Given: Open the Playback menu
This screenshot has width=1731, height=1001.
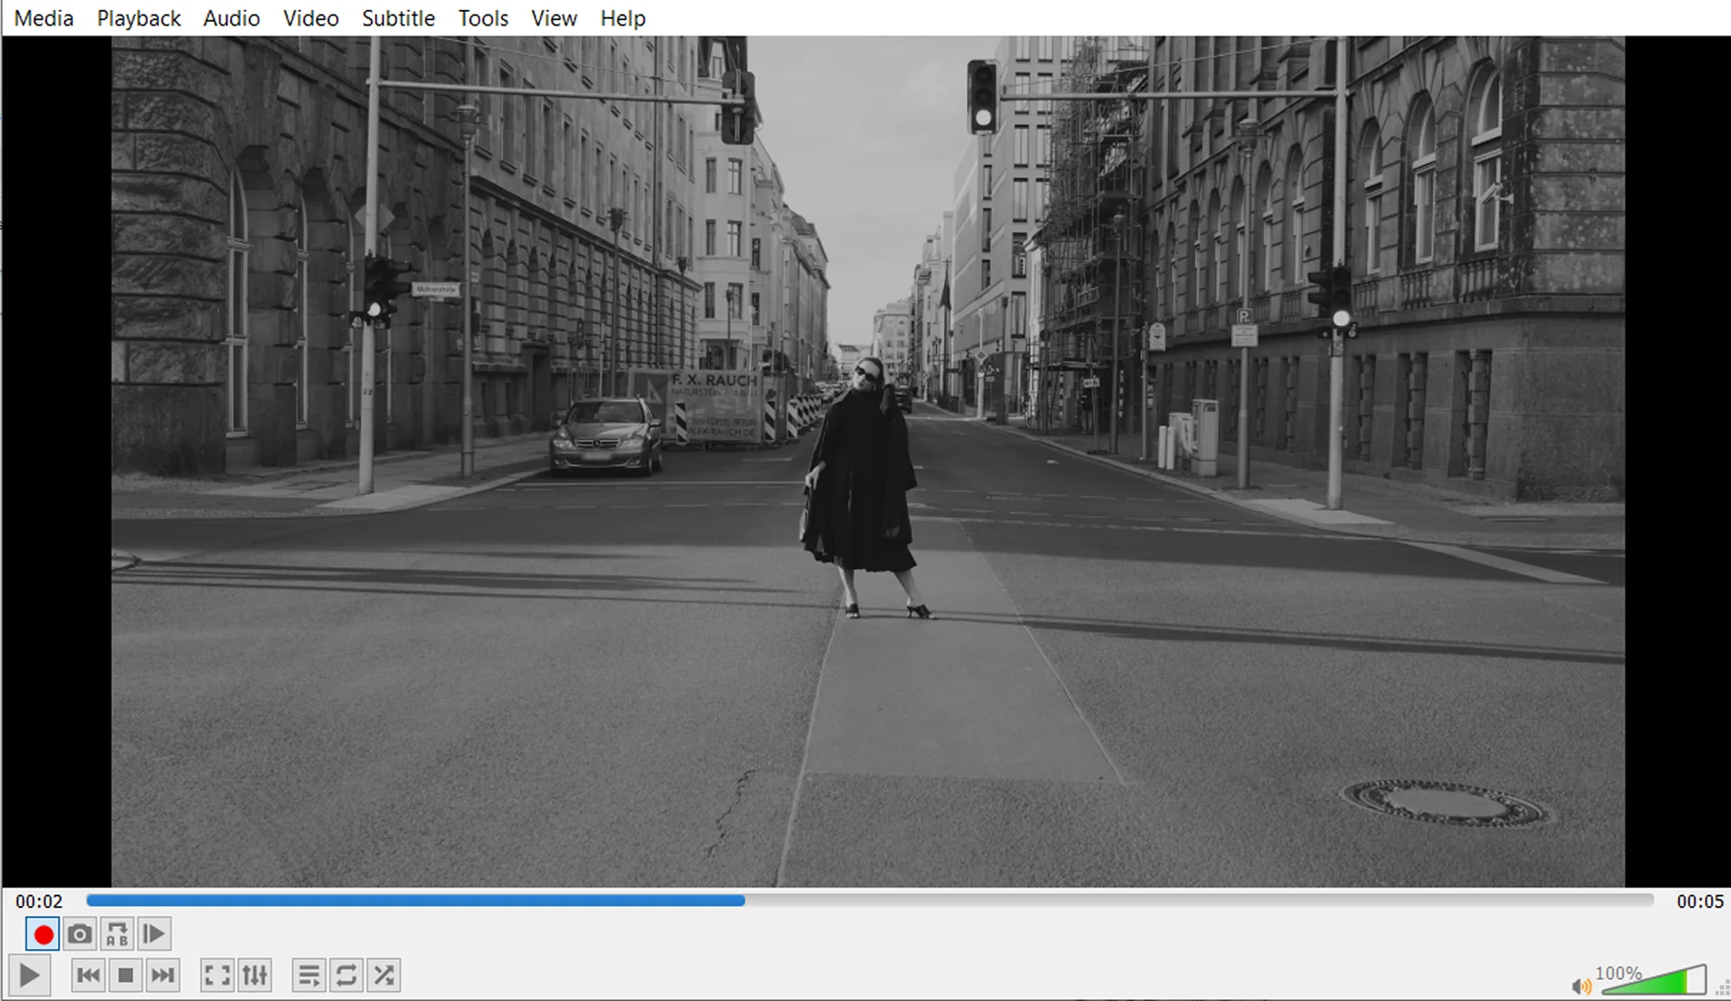Looking at the screenshot, I should (x=139, y=18).
